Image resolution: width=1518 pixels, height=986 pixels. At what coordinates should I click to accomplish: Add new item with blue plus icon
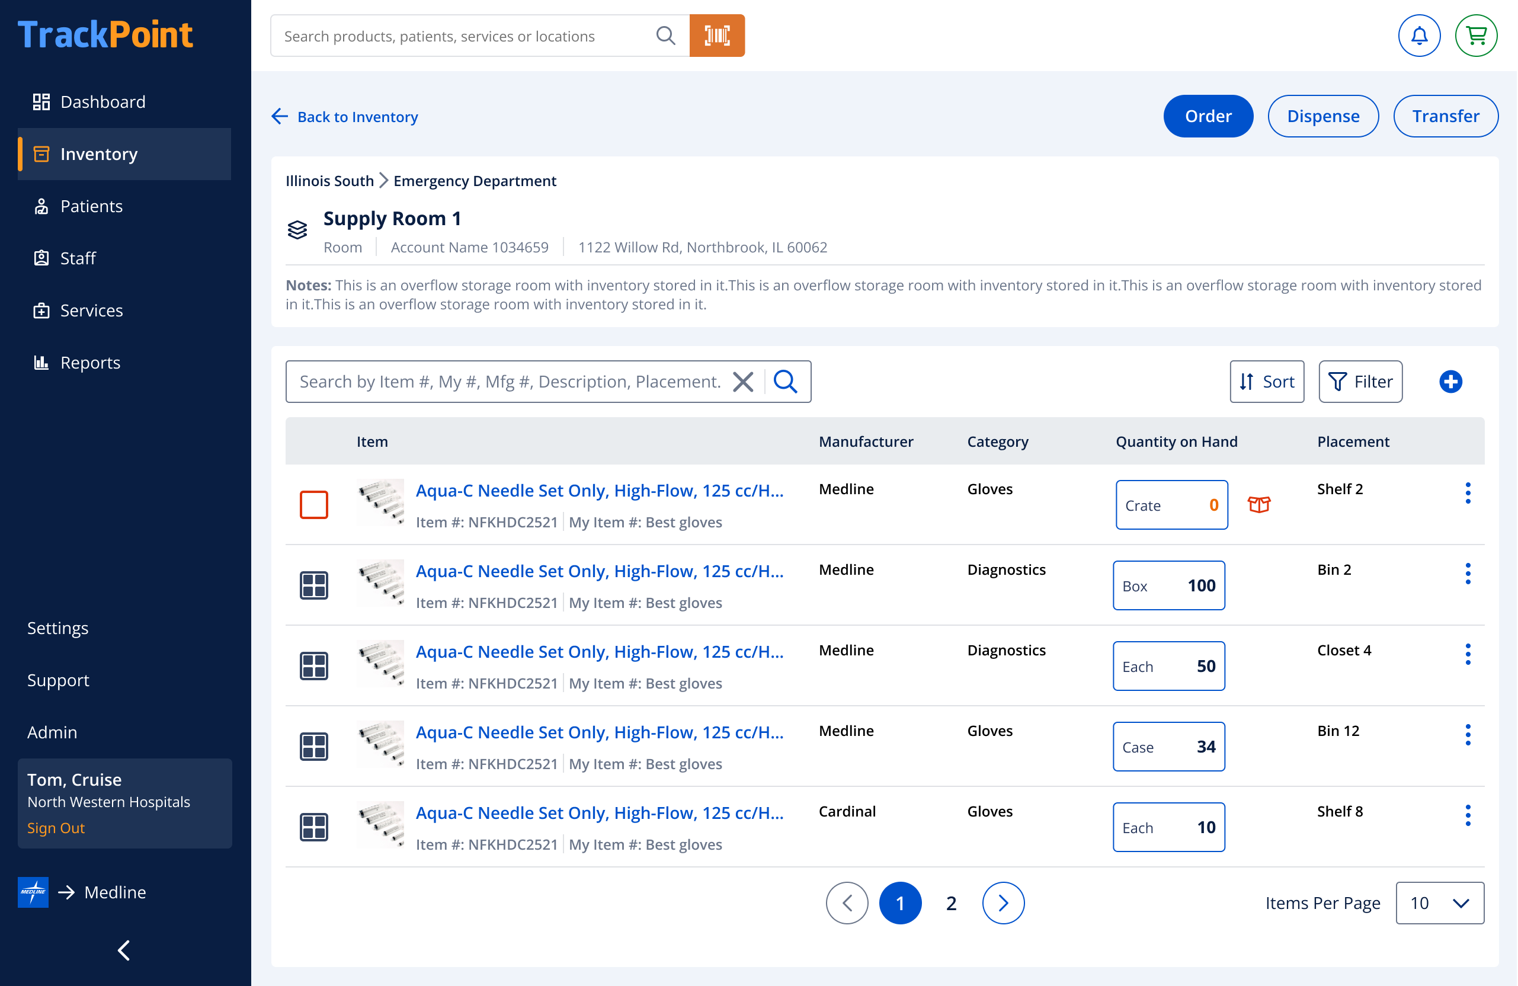pyautogui.click(x=1450, y=382)
